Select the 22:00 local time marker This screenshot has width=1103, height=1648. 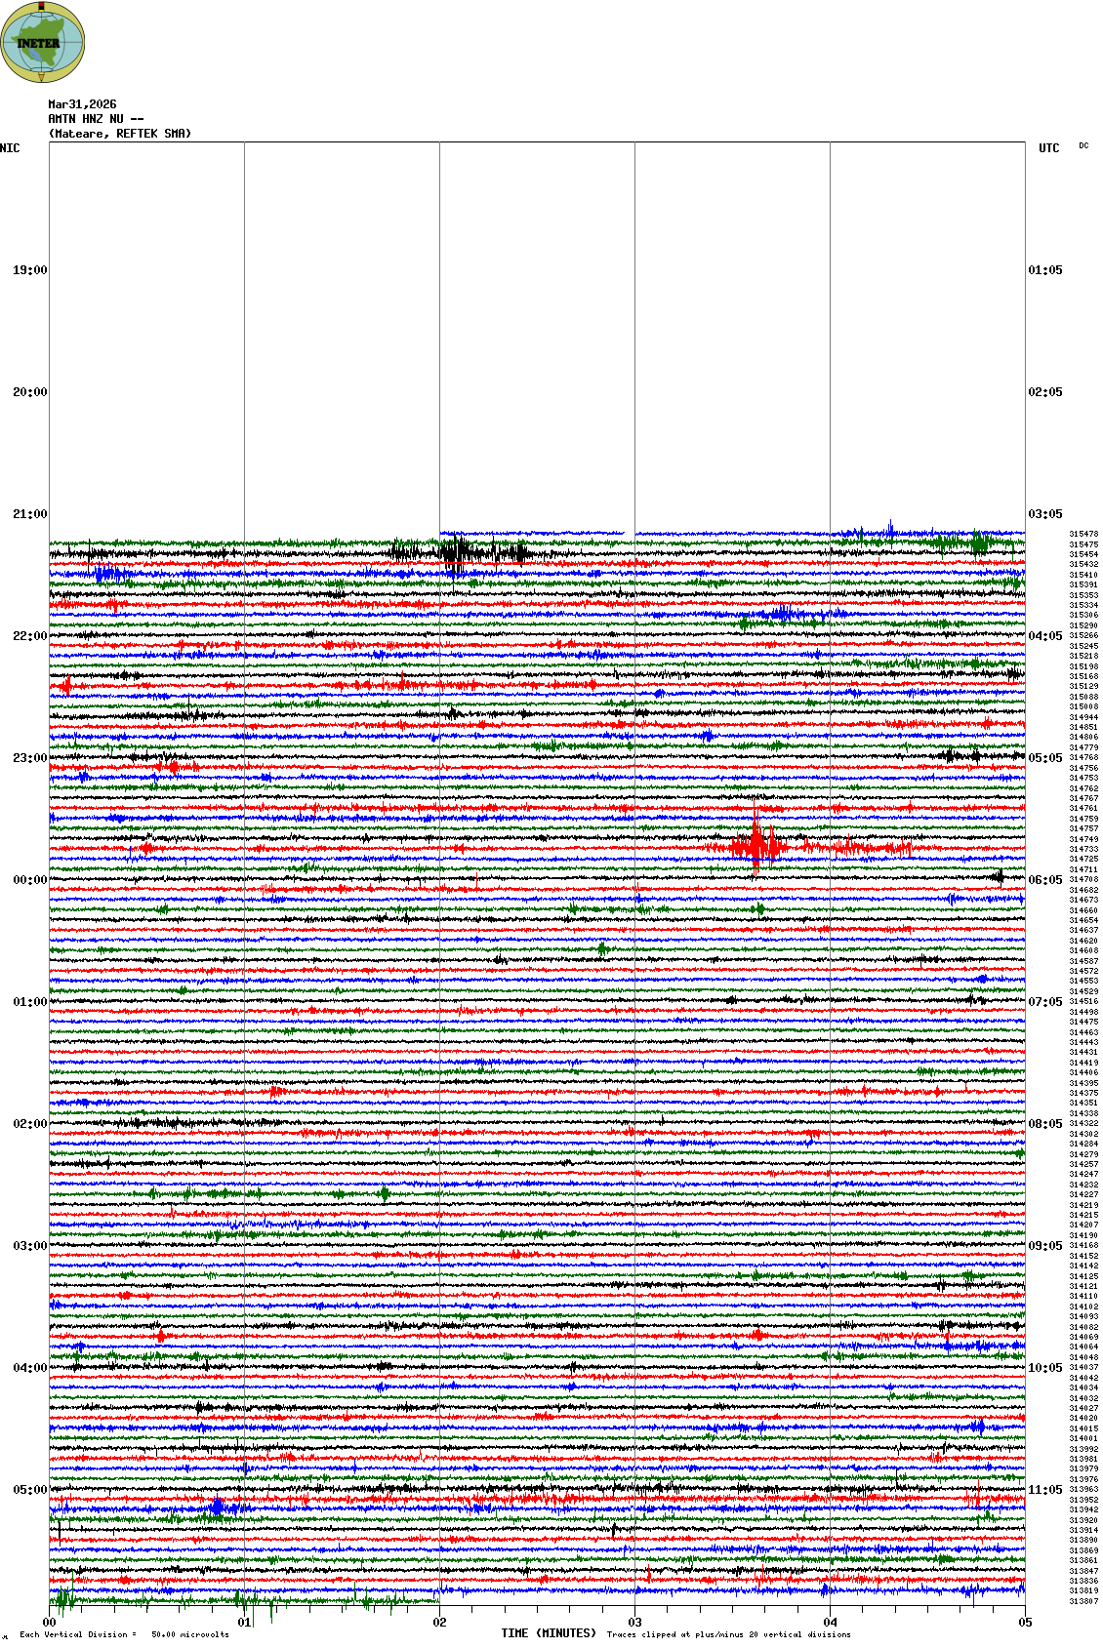29,636
